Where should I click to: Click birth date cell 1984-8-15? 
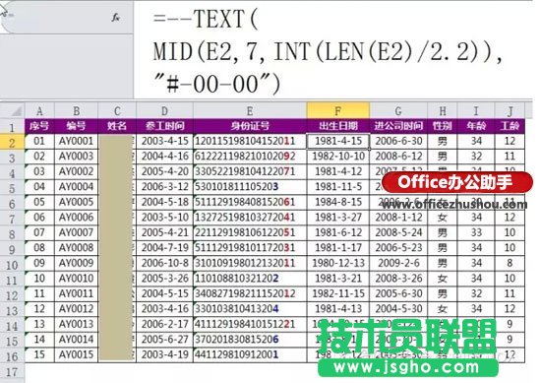point(337,202)
